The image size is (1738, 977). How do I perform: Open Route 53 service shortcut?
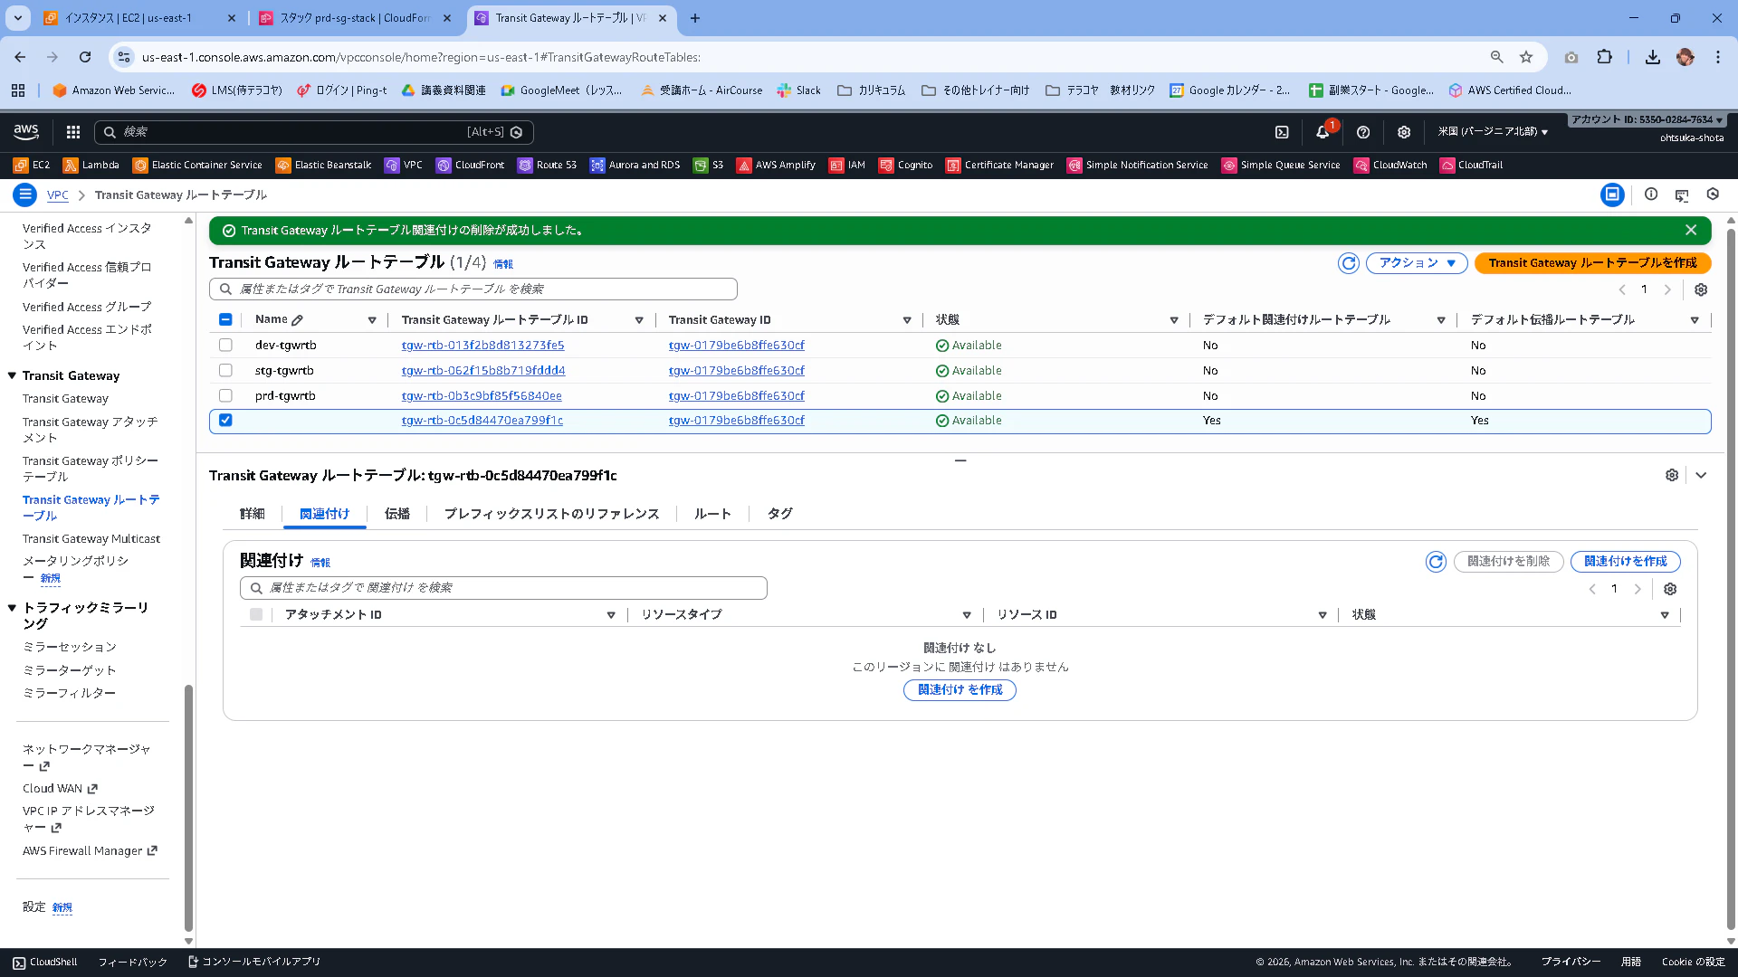click(x=547, y=165)
